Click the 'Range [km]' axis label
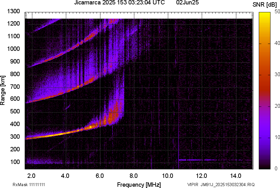Screen dimensions: 280x188 point(3,90)
